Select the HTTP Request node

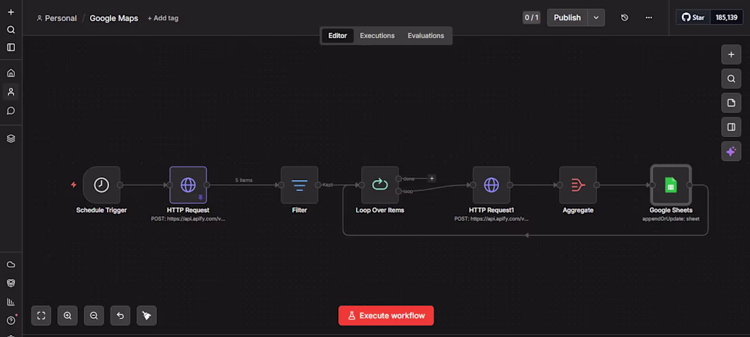tap(188, 185)
